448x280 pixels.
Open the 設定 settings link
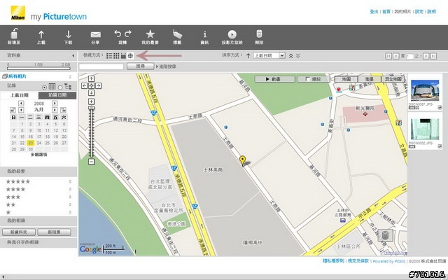tap(419, 12)
